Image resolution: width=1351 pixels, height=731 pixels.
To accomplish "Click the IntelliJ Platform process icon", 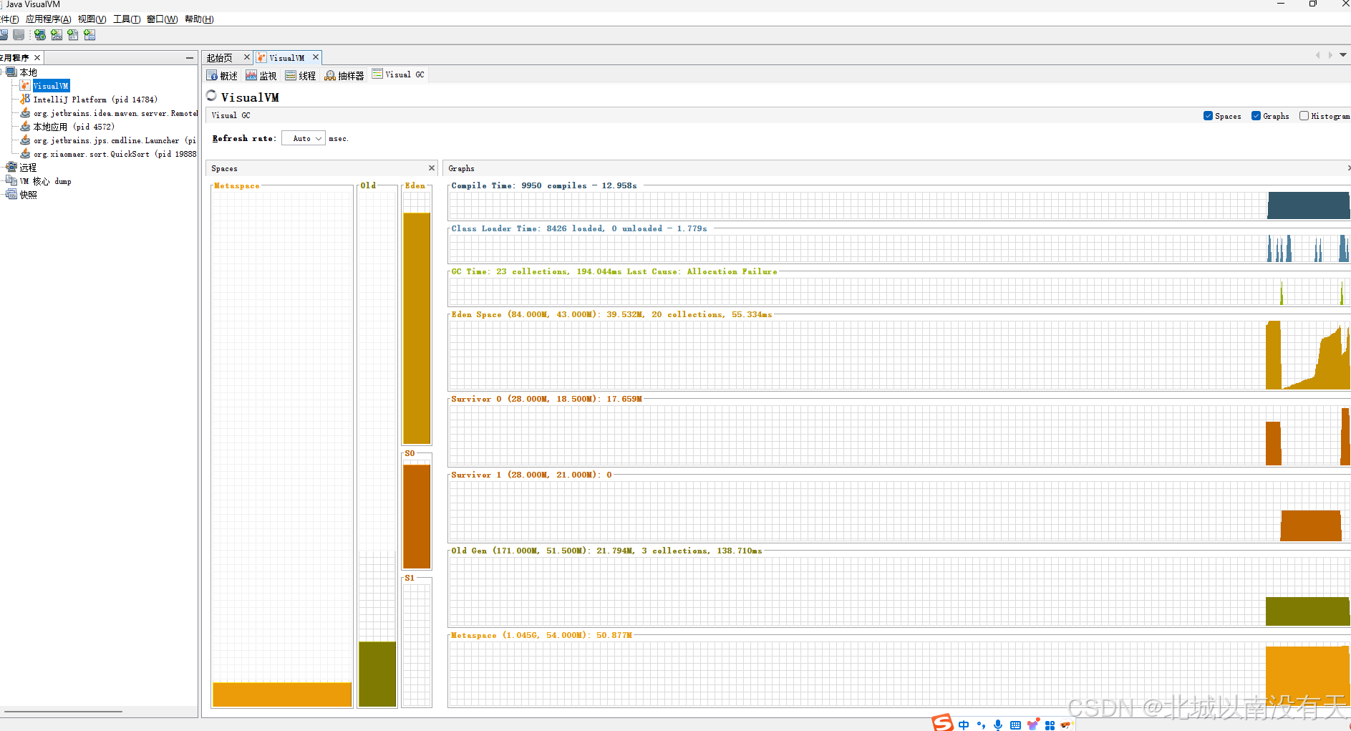I will click(25, 100).
